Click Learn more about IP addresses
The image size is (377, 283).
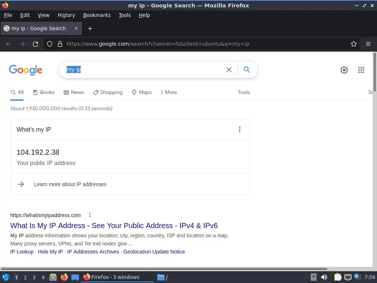coord(70,184)
